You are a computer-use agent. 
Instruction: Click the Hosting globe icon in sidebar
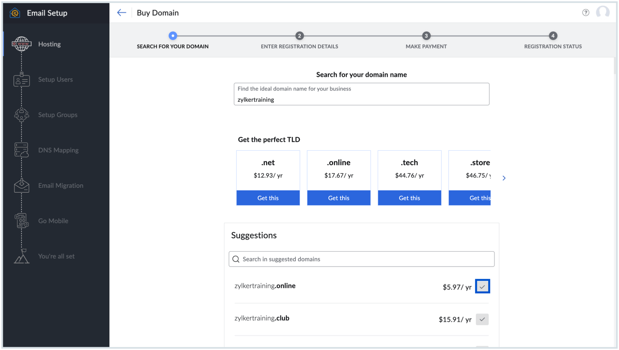click(x=22, y=44)
